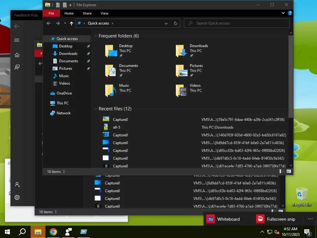
Task: Select This PC in navigation pane
Action: [63, 103]
